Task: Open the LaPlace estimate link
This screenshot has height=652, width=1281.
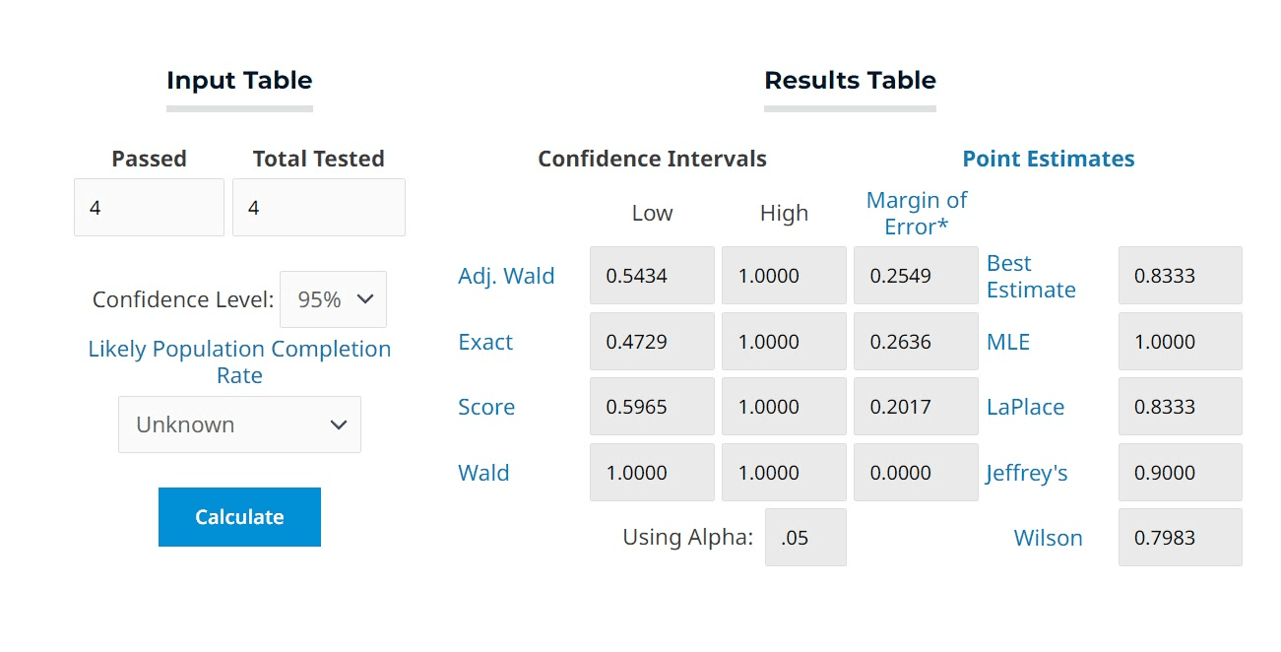Action: coord(1025,407)
